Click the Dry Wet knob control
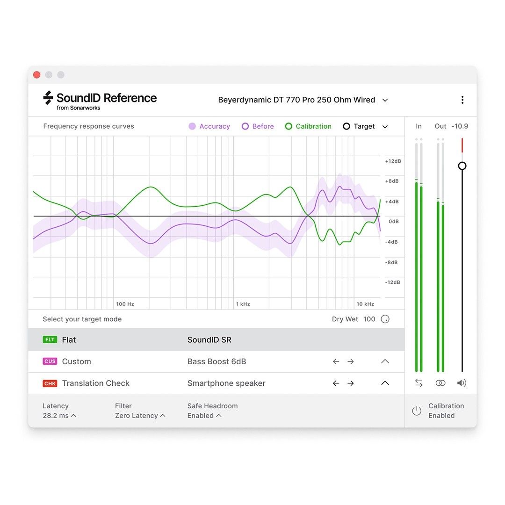Viewport: 505px width, 505px height. tap(385, 319)
